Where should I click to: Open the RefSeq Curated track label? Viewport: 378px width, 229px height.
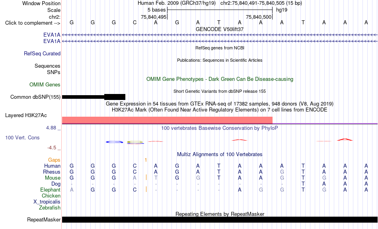[x=42, y=54]
